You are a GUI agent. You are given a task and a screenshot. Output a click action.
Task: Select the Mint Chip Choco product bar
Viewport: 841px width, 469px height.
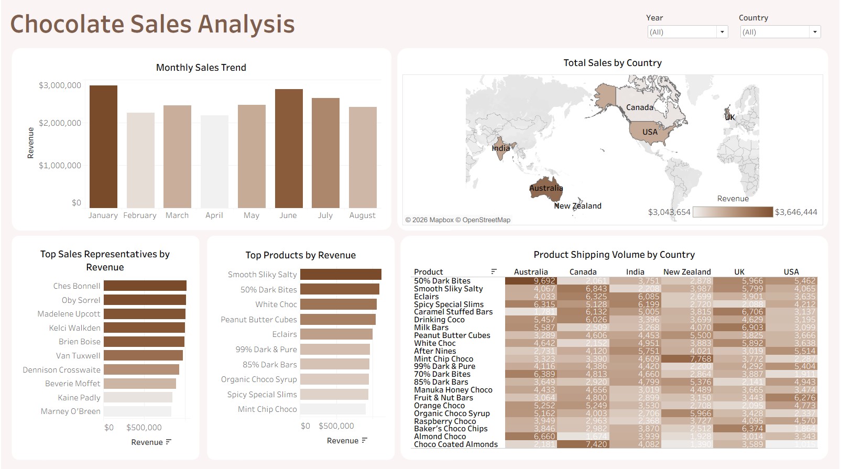(x=333, y=409)
